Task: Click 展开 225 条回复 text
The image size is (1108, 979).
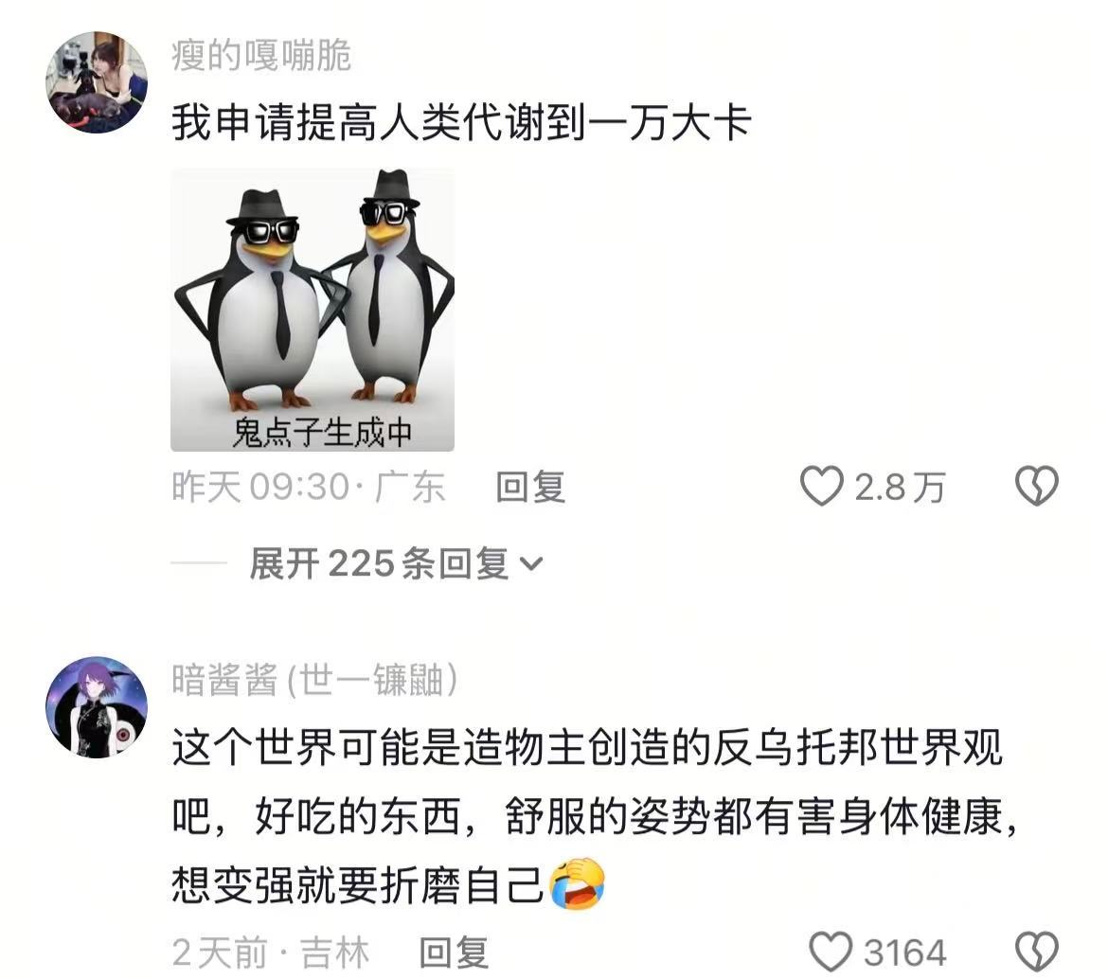Action: click(x=379, y=563)
